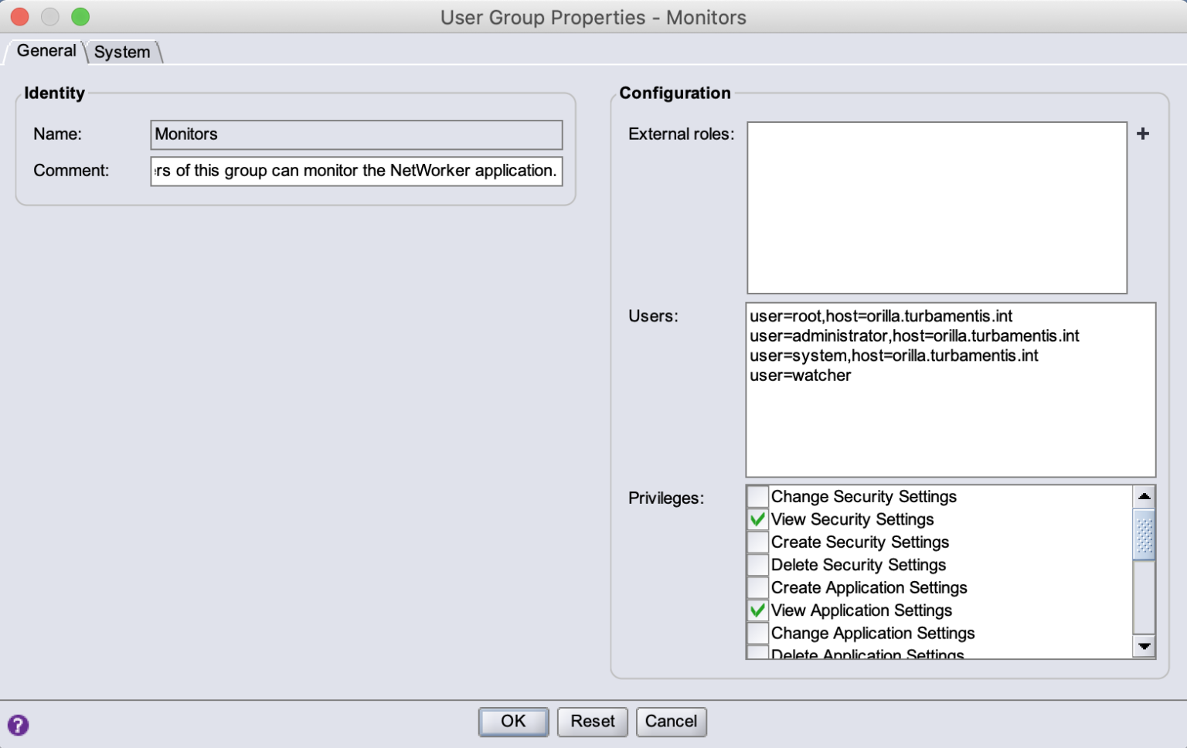Click the Cancel button
This screenshot has width=1187, height=748.
(671, 722)
